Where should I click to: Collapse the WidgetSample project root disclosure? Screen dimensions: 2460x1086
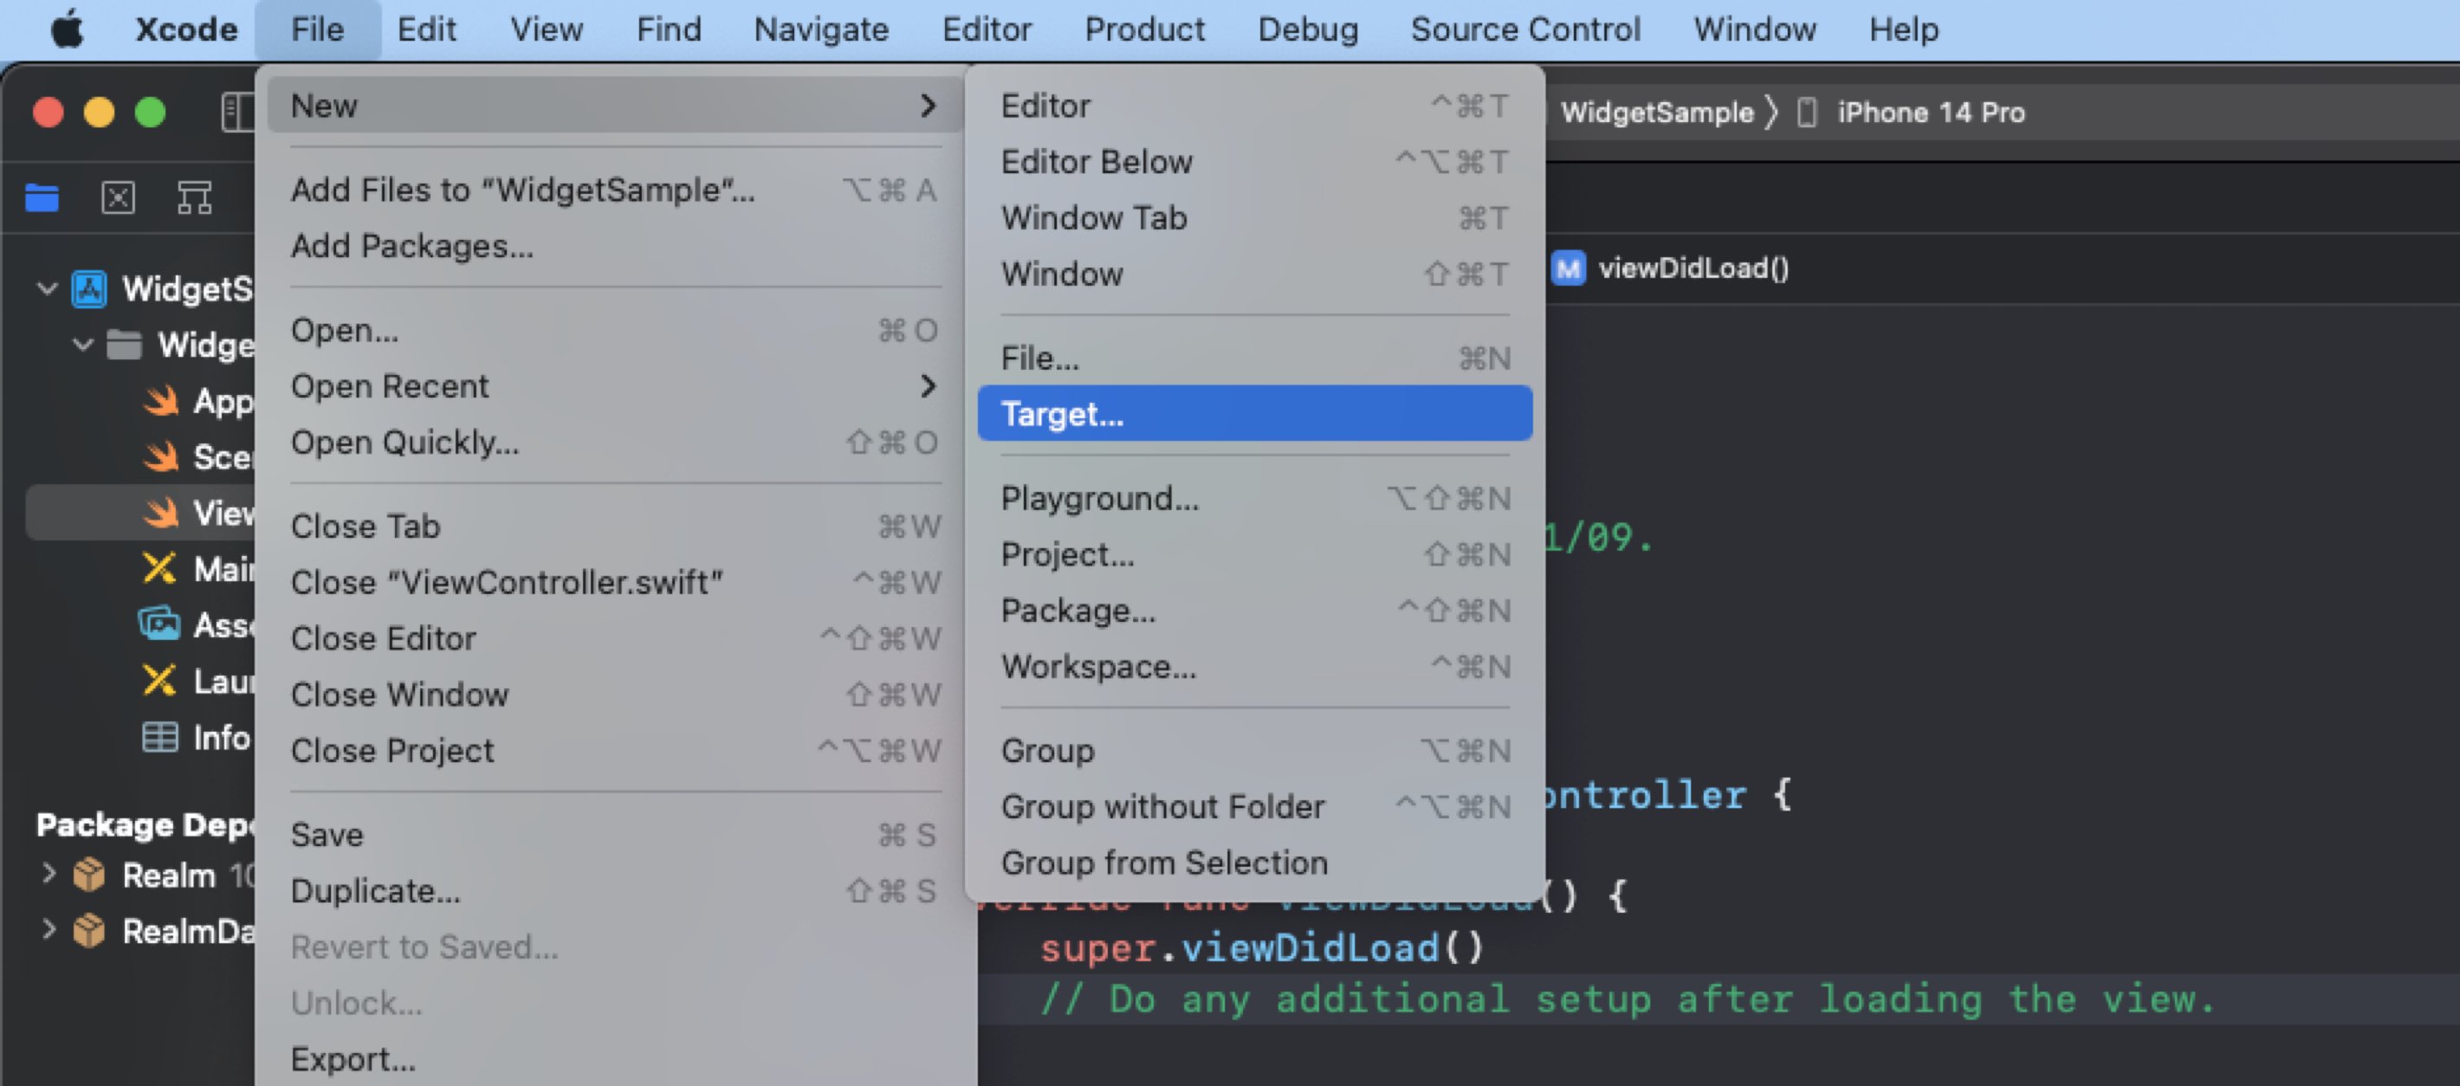[x=47, y=288]
